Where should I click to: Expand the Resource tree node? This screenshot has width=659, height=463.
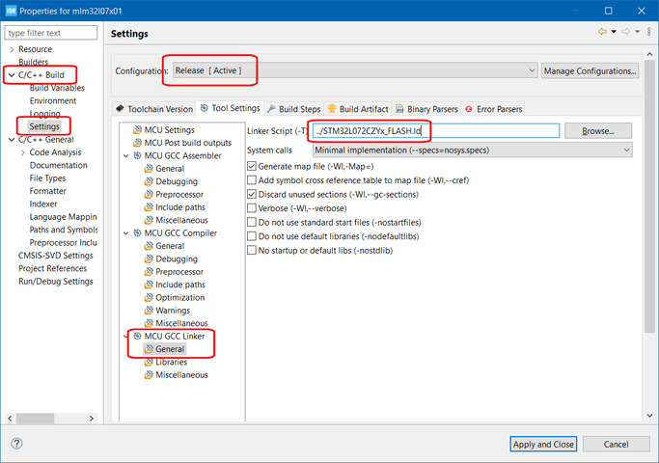12,49
